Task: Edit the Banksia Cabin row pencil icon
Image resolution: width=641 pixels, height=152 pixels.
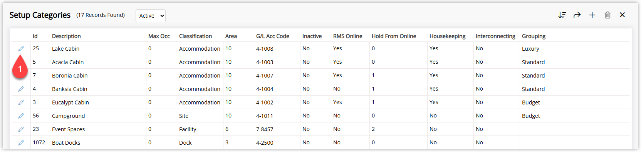Action: click(21, 89)
